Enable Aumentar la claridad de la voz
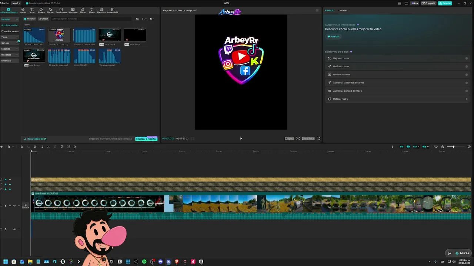Image resolution: width=474 pixels, height=266 pixels. click(466, 83)
